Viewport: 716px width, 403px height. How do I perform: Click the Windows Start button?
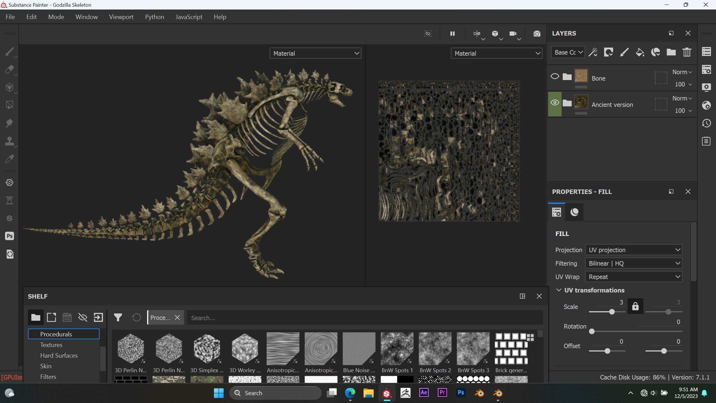[x=218, y=393]
